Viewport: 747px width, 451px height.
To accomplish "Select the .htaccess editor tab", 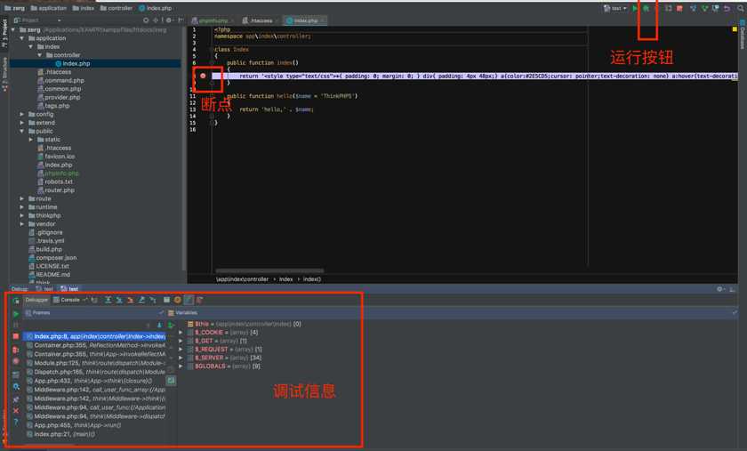I will (x=258, y=20).
